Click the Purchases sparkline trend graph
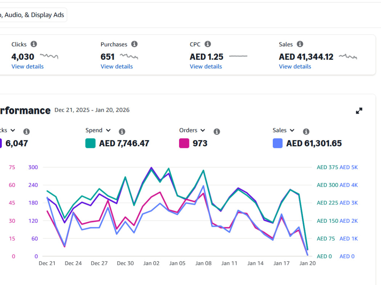This screenshot has height=285, width=381. coord(129,56)
